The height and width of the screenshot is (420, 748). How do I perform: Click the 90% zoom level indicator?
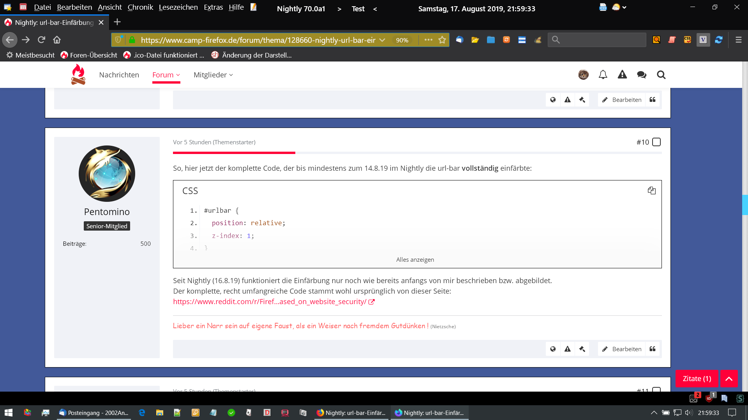tap(402, 40)
